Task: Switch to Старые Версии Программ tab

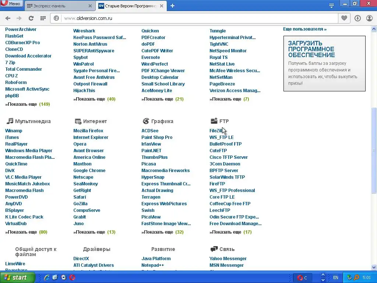Action: pos(131,6)
